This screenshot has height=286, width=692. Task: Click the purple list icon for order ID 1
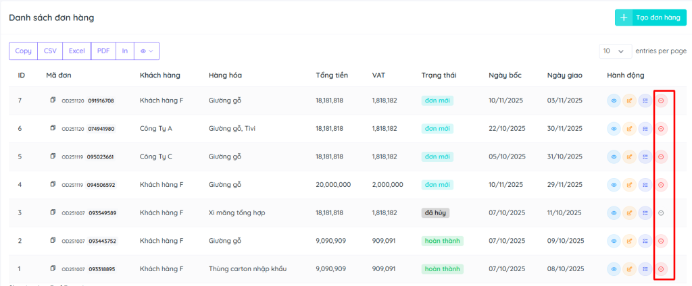coord(645,268)
